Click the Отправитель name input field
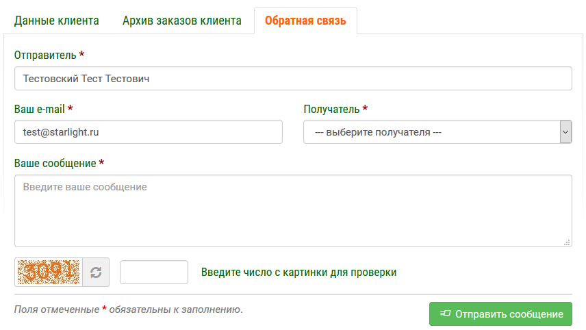This screenshot has width=586, height=330. click(293, 79)
